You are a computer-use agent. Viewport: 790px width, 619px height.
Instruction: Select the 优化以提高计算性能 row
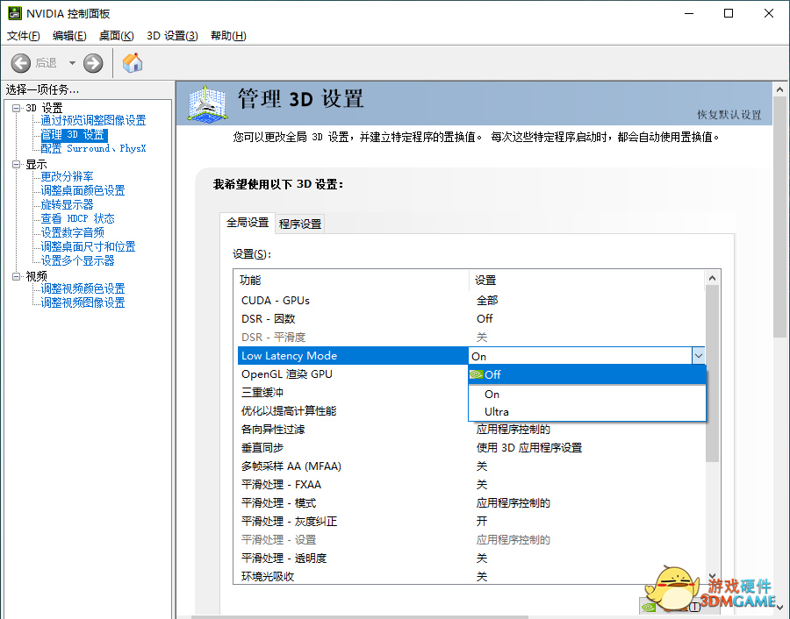point(353,411)
